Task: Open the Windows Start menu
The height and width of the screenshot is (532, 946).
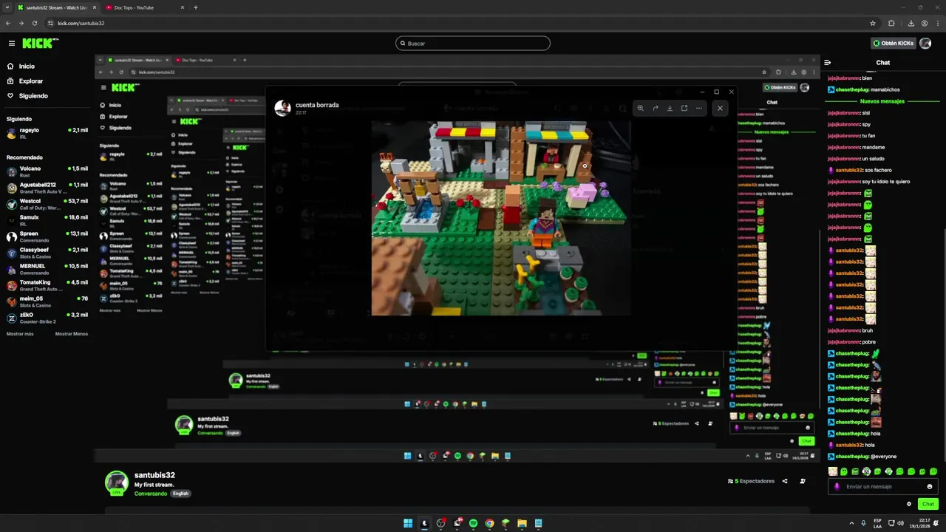Action: tap(408, 523)
